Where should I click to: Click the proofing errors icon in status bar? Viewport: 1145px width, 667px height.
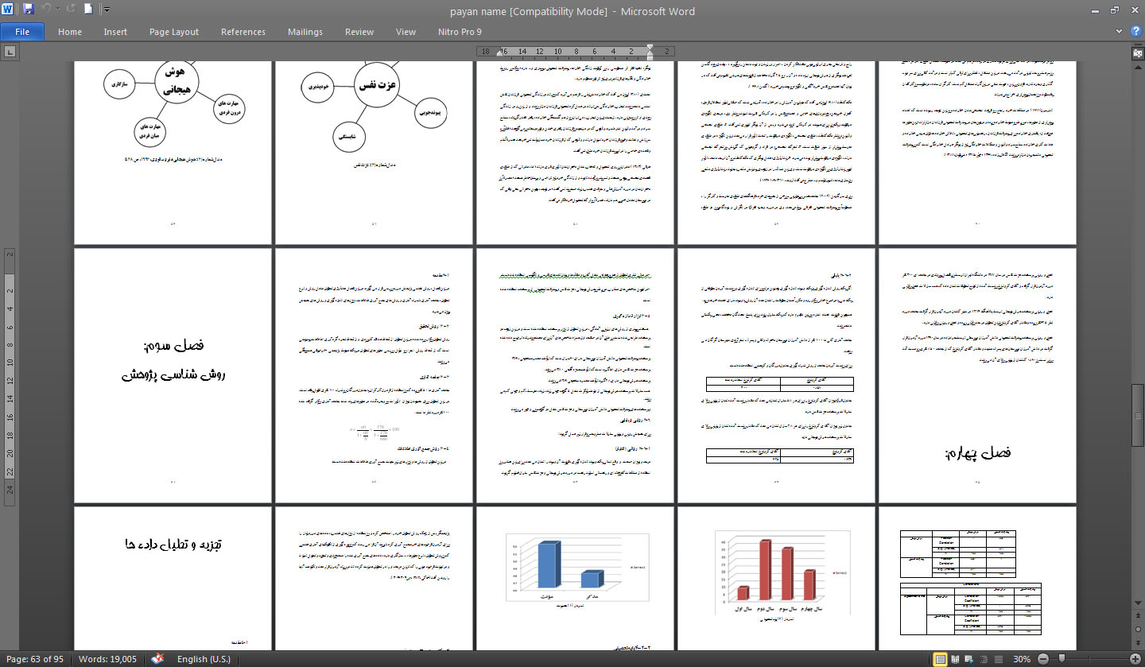[x=157, y=659]
